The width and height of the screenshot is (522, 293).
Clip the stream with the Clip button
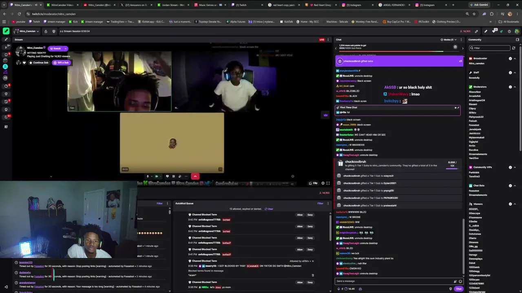point(313,183)
